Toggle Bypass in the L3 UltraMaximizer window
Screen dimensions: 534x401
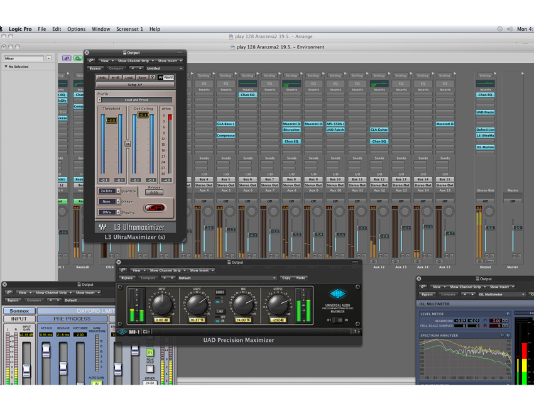(x=95, y=68)
